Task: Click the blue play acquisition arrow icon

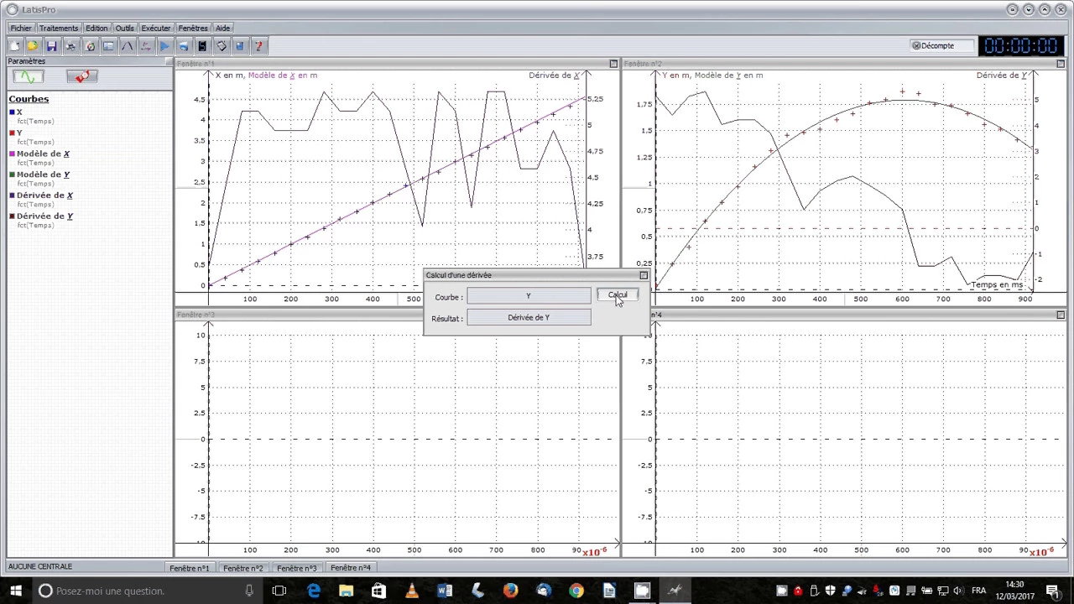Action: [x=164, y=46]
